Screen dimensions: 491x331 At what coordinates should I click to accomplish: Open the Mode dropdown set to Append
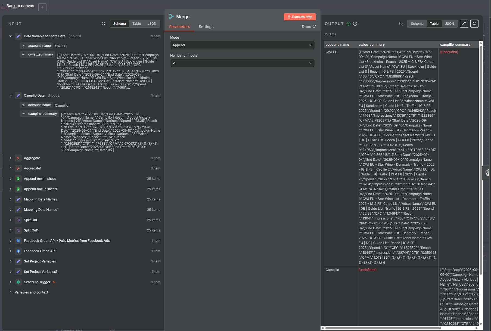242,45
